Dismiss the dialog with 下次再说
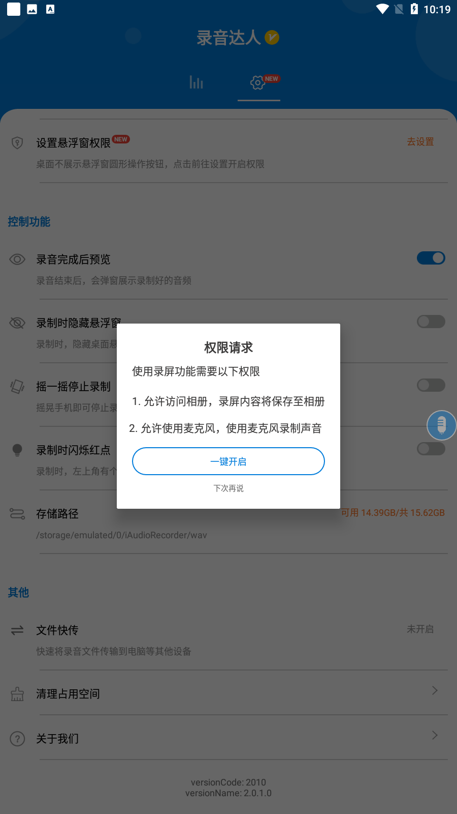The width and height of the screenshot is (457, 814). click(228, 488)
